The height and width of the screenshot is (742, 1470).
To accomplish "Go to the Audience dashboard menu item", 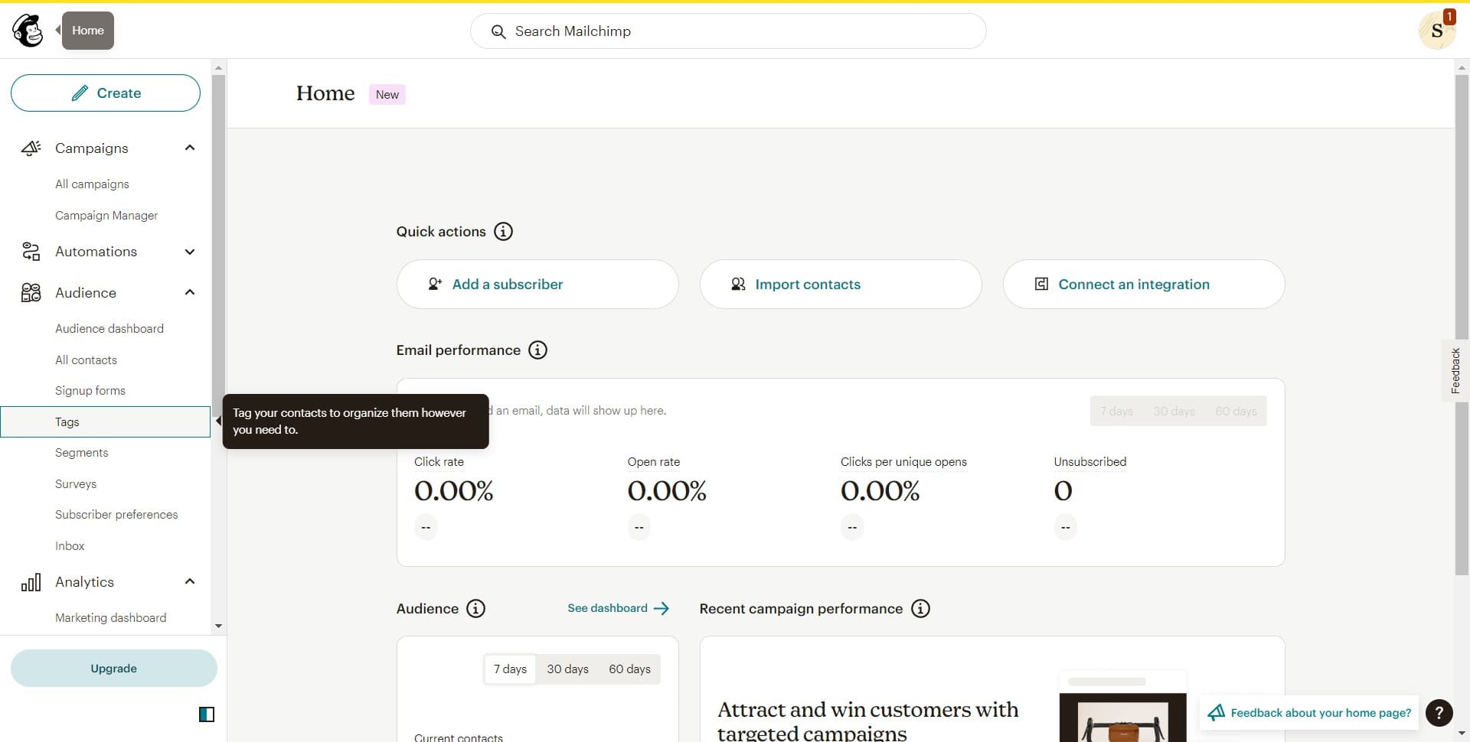I will [x=109, y=328].
